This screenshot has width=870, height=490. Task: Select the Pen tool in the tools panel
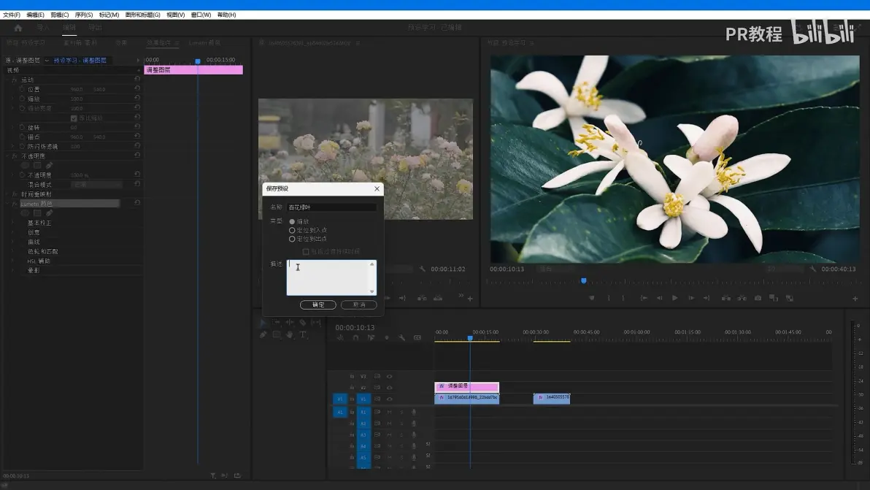point(263,334)
